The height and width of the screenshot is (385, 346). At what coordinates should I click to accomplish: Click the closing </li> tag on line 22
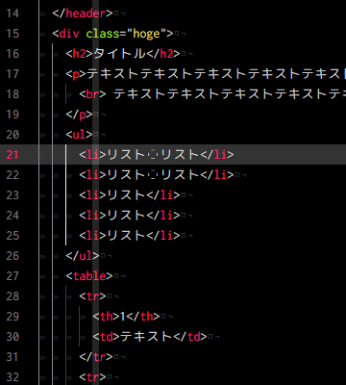[217, 175]
